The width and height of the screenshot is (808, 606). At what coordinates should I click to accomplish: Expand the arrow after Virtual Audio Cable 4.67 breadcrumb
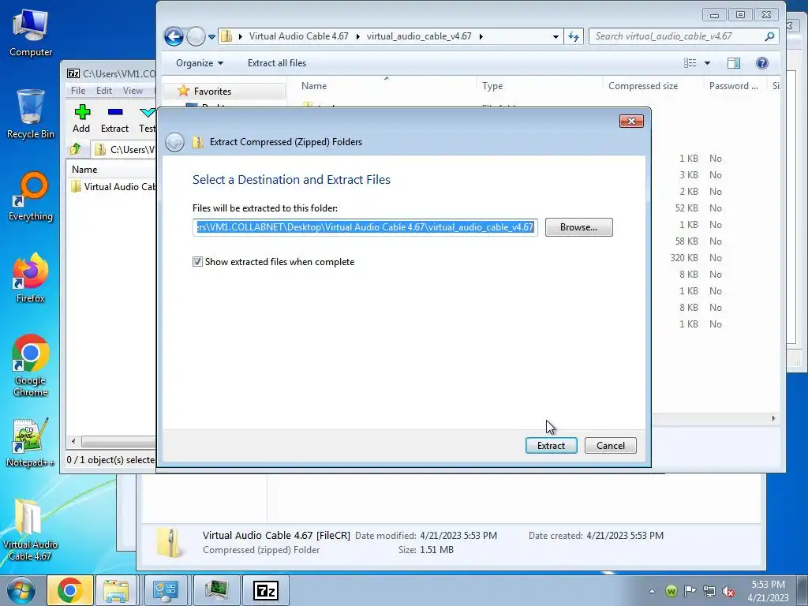357,36
